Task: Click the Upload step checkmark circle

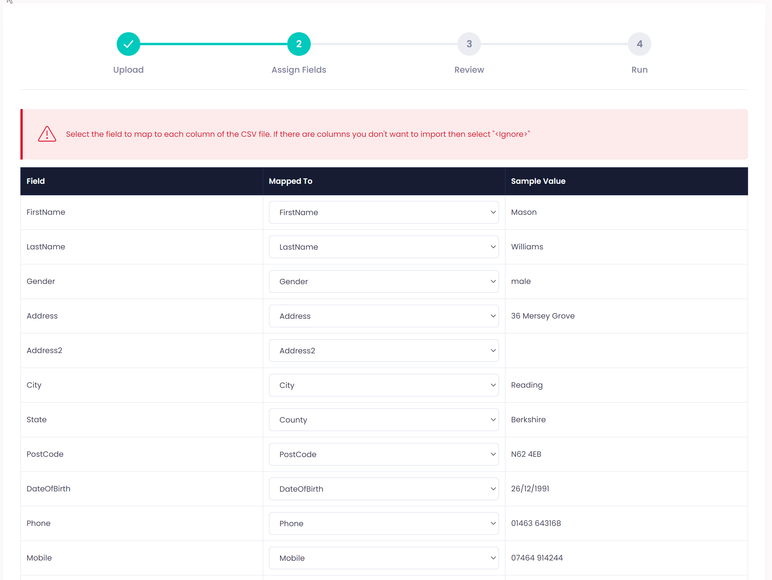Action: tap(128, 44)
